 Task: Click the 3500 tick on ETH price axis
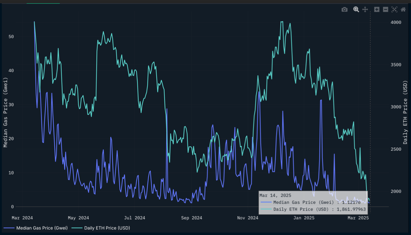(395, 65)
